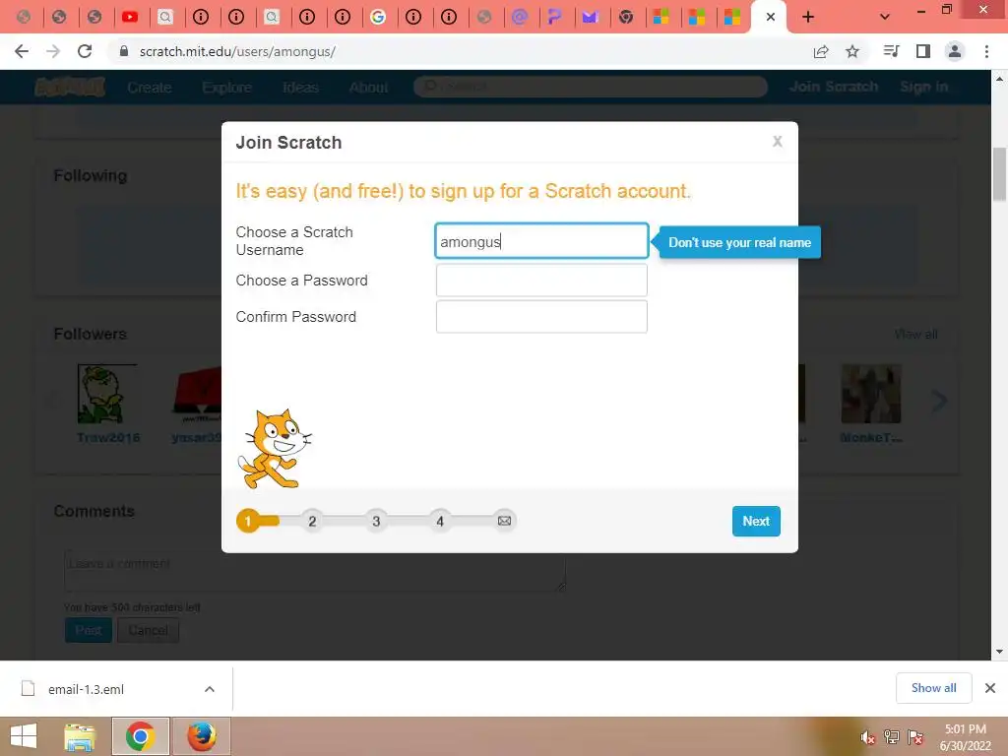Screen dimensions: 1008x756
Task: Open email-1.3.eml download options chevron
Action: coord(210,689)
